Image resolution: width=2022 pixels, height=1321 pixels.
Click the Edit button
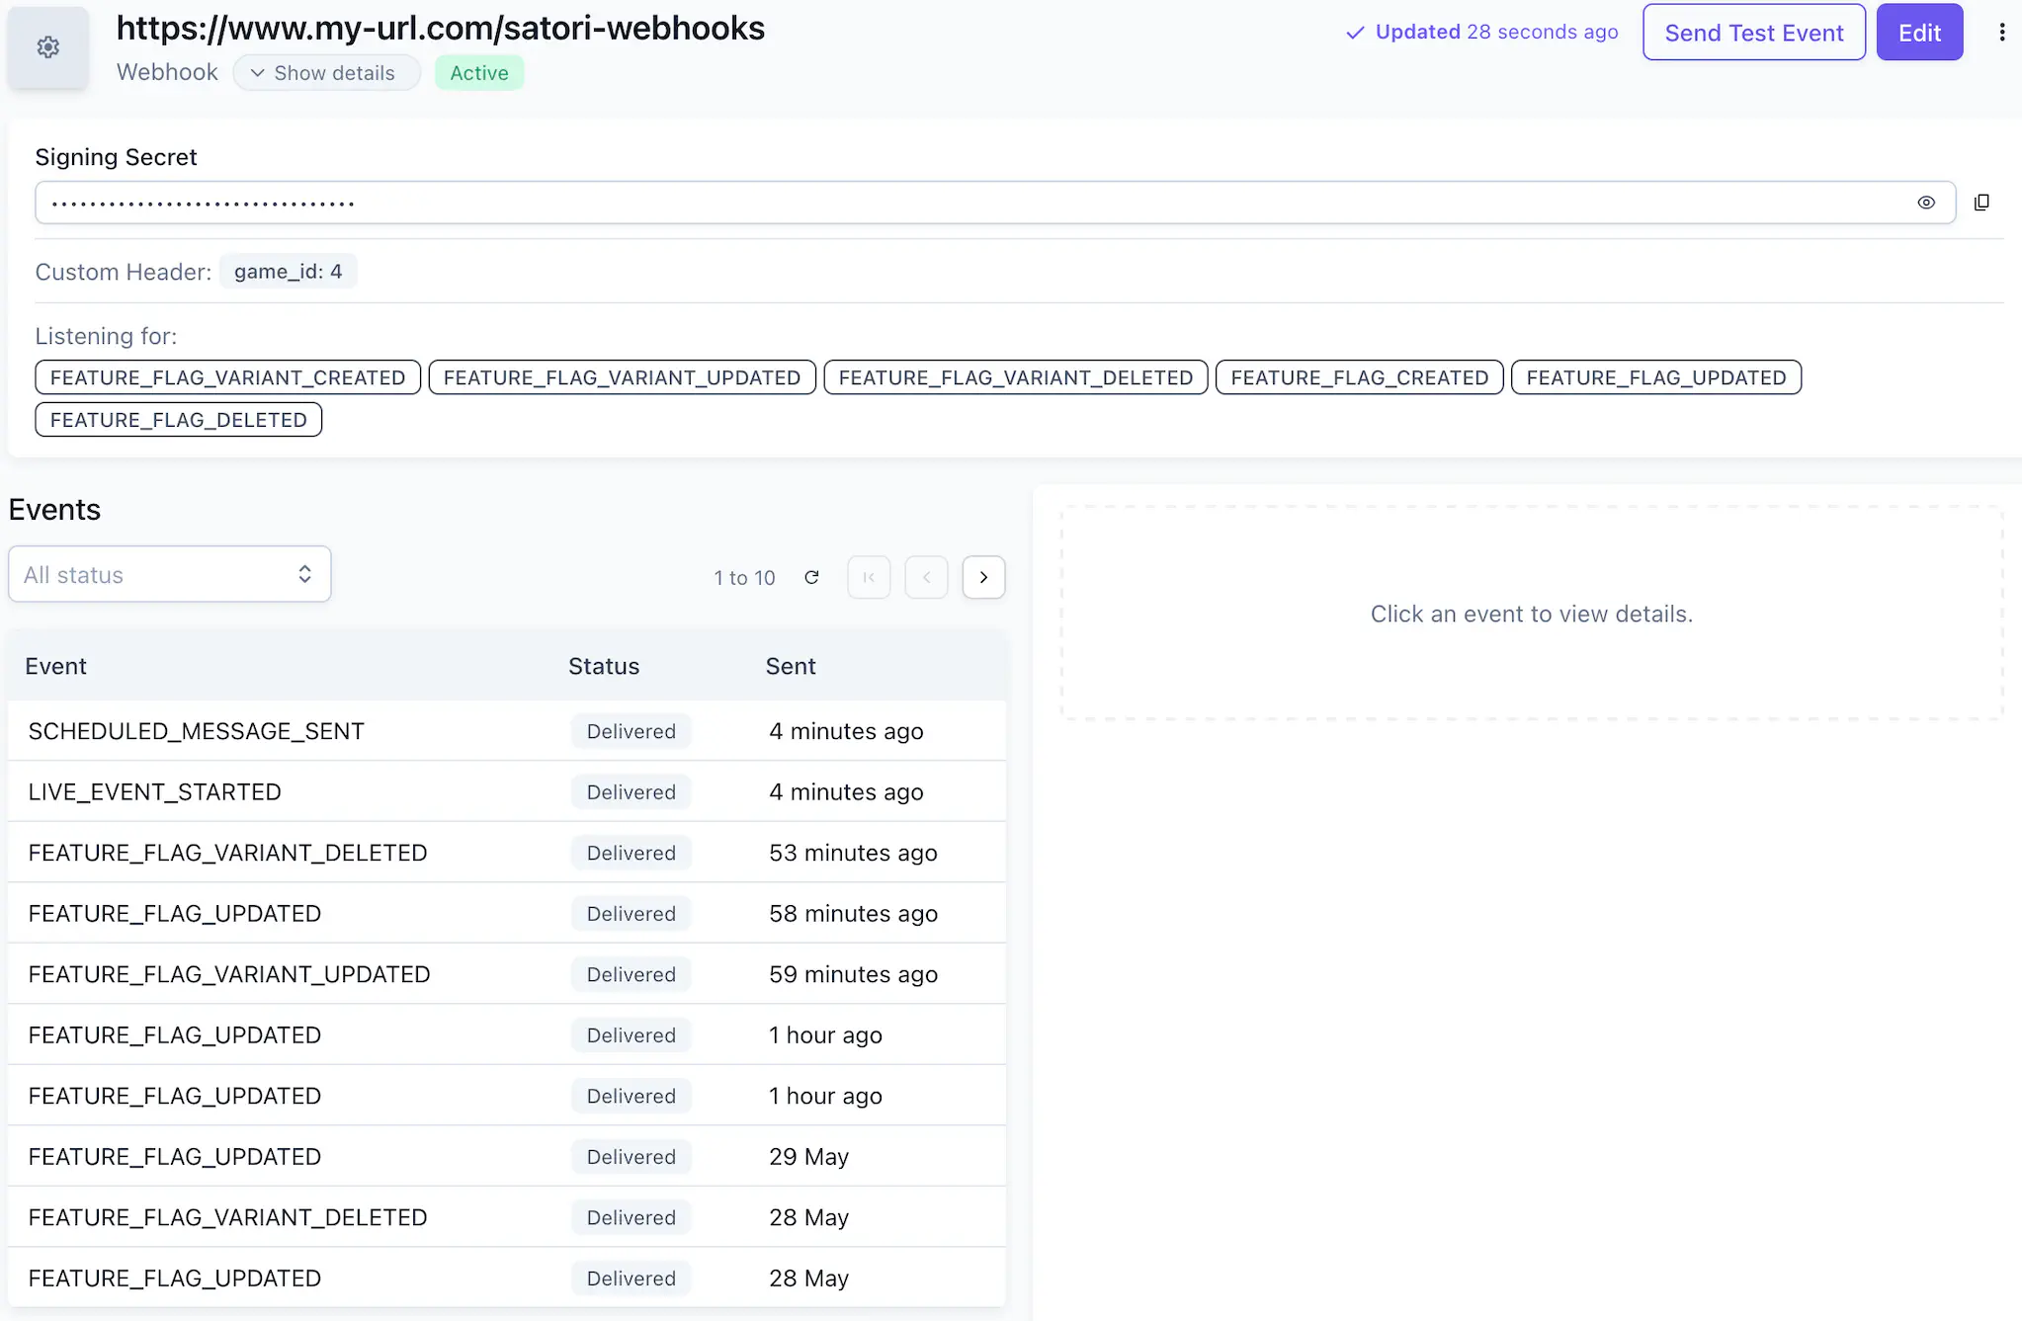click(1919, 33)
